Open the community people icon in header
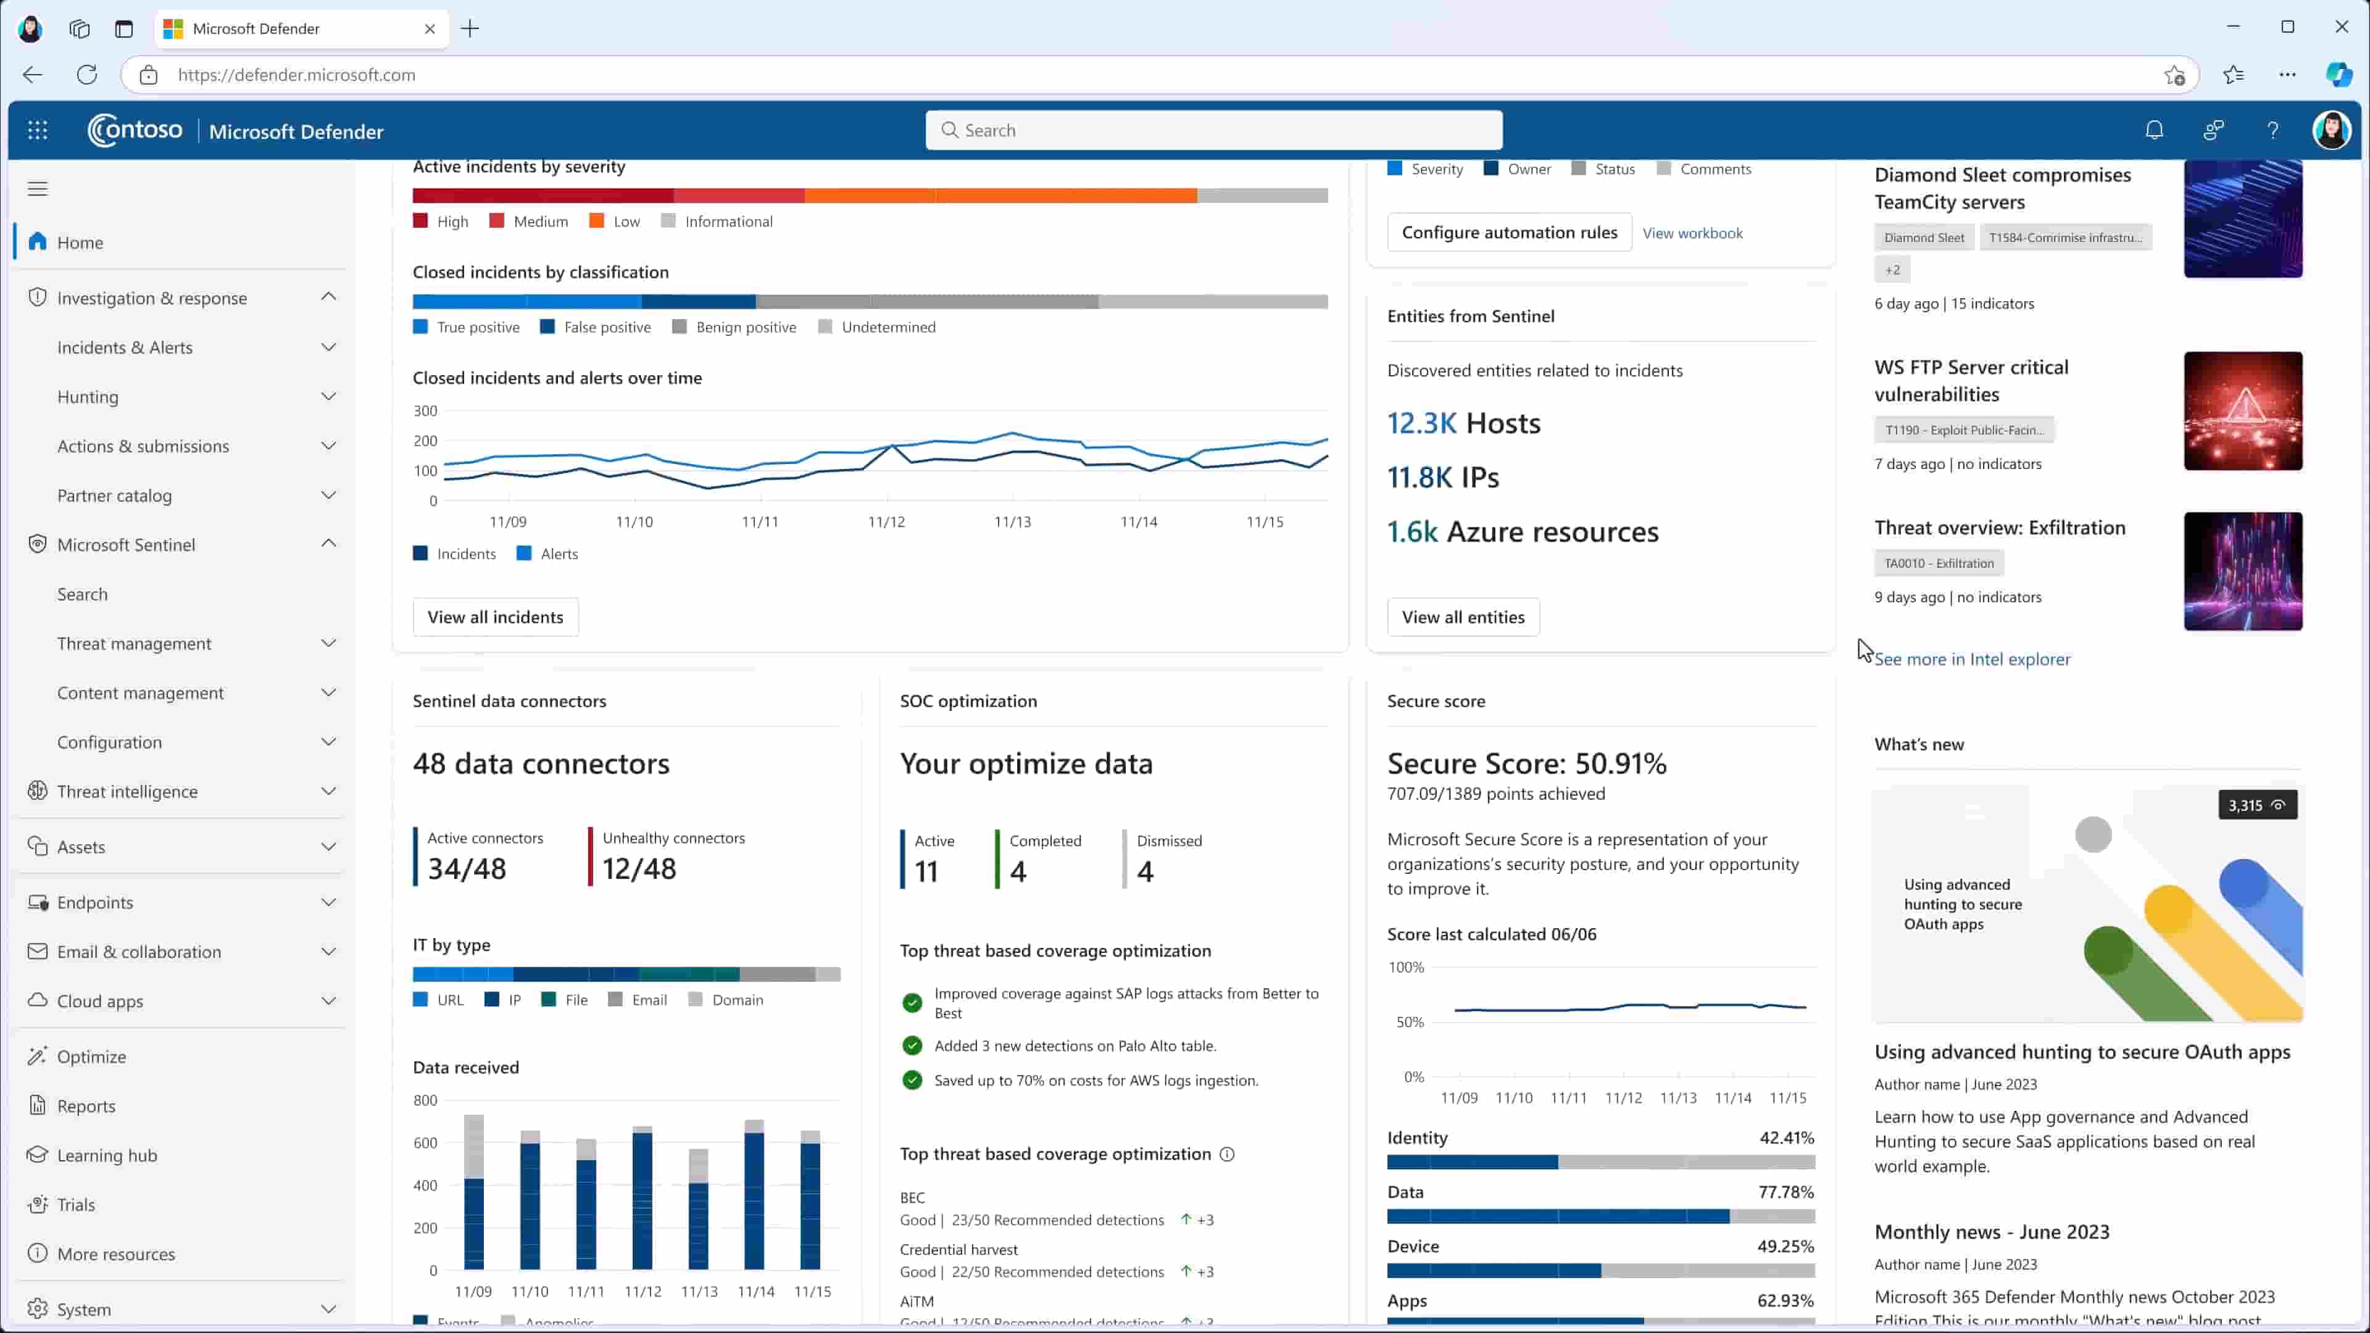 [x=2214, y=131]
